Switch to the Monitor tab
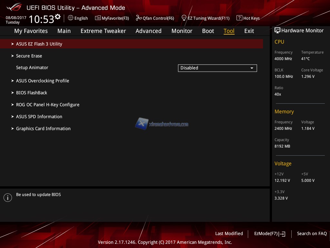The width and height of the screenshot is (330, 248). pos(182,31)
